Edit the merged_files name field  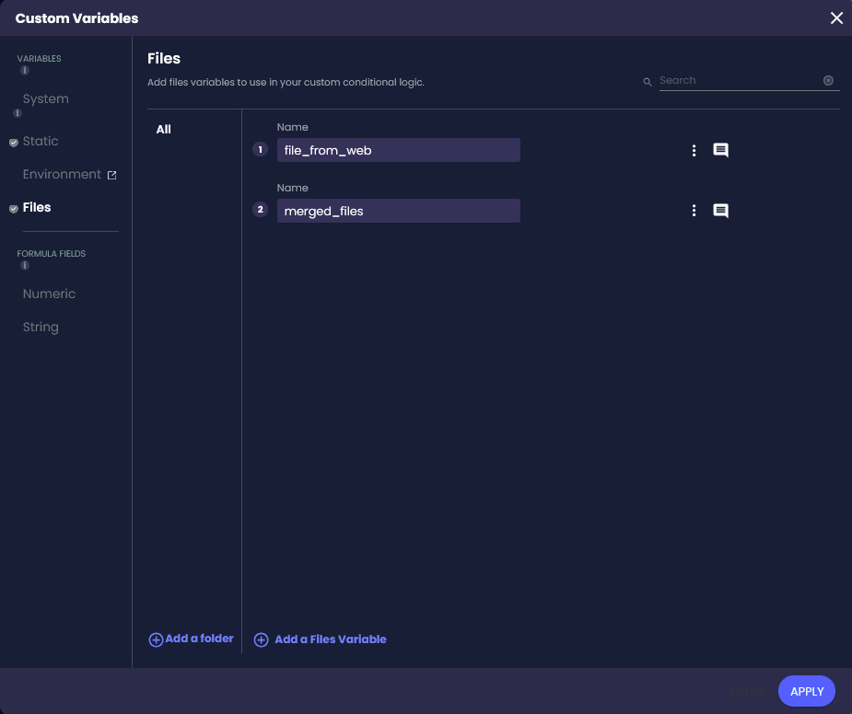click(x=398, y=211)
